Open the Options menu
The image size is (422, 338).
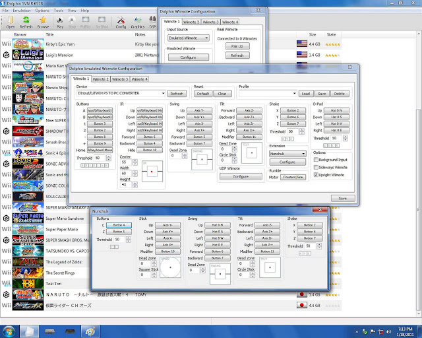42,11
